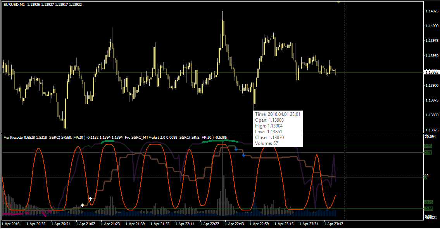The width and height of the screenshot is (440, 229).
Task: Click the tooltip Close: 1.13870 line
Action: (x=269, y=138)
